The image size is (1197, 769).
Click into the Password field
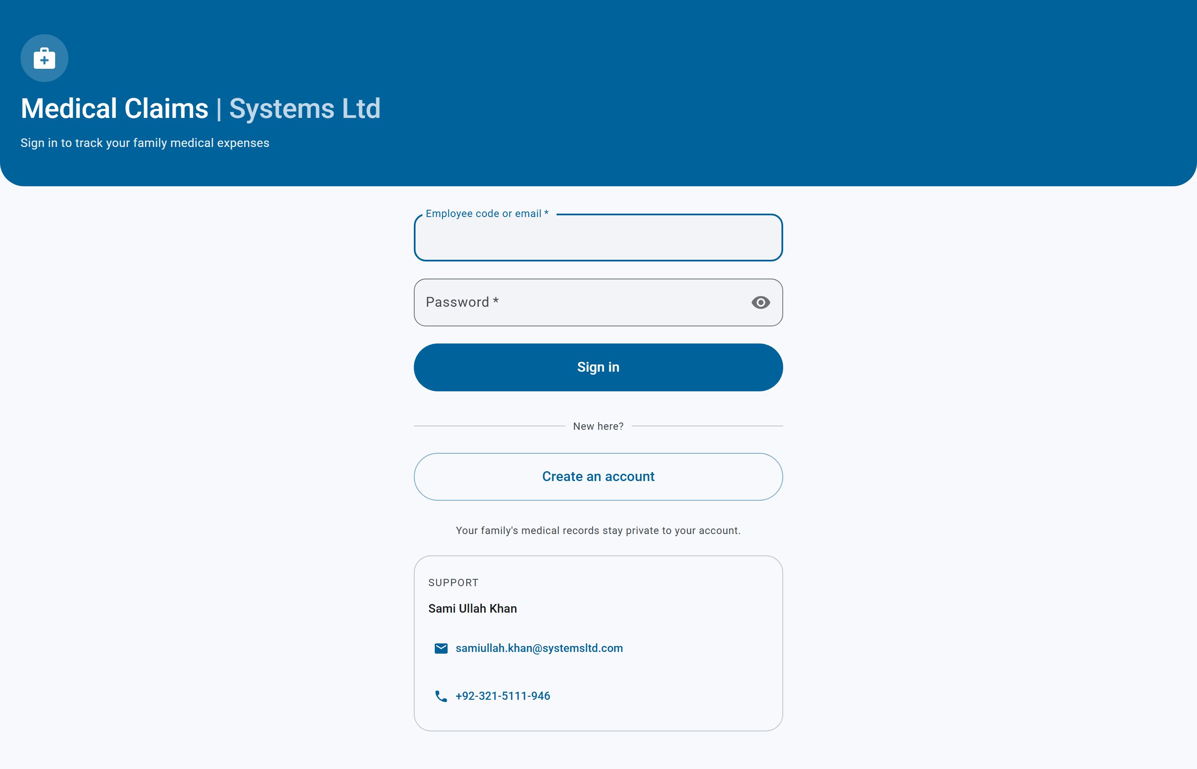click(598, 302)
